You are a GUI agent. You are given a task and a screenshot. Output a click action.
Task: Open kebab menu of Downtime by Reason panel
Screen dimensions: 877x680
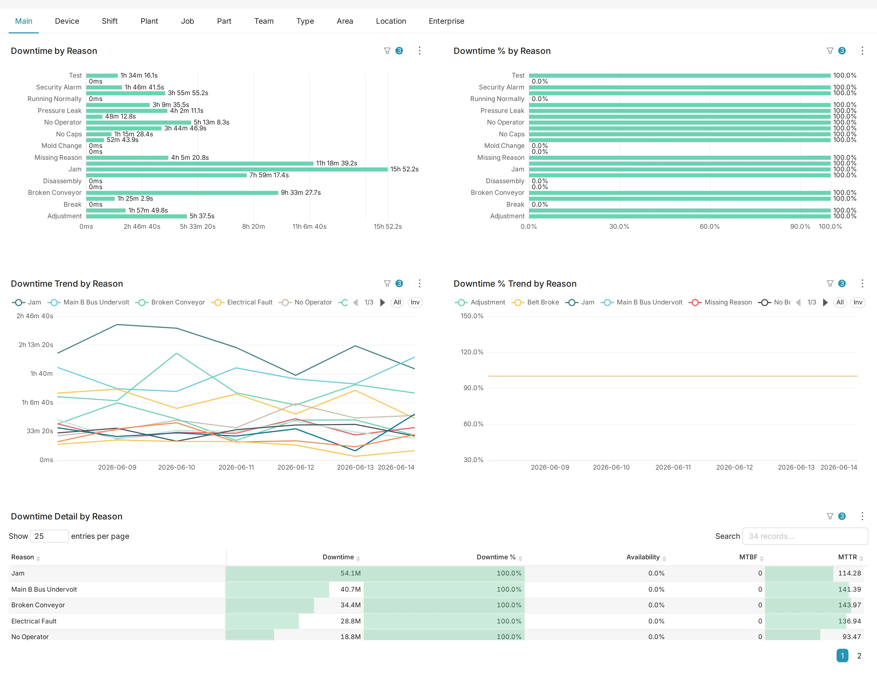click(x=420, y=51)
